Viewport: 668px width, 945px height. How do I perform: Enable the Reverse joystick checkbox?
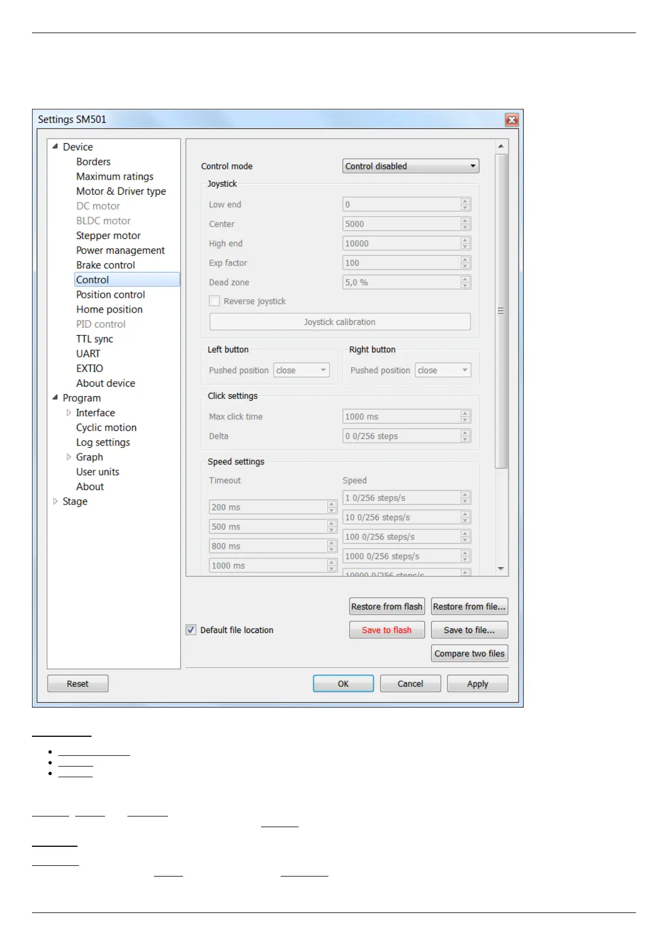click(x=214, y=301)
